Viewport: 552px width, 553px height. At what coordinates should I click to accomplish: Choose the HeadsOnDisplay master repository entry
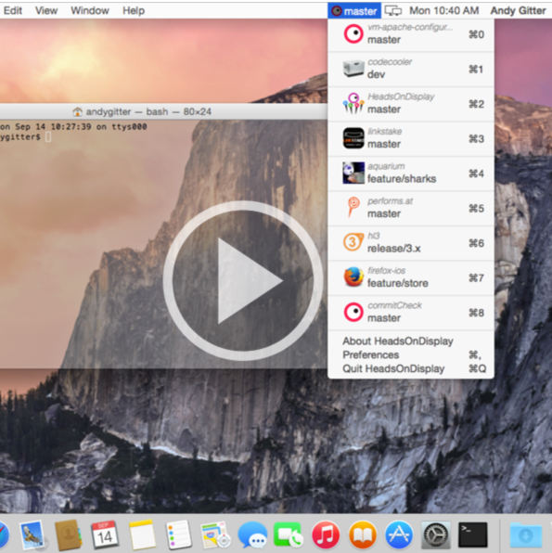[x=411, y=104]
